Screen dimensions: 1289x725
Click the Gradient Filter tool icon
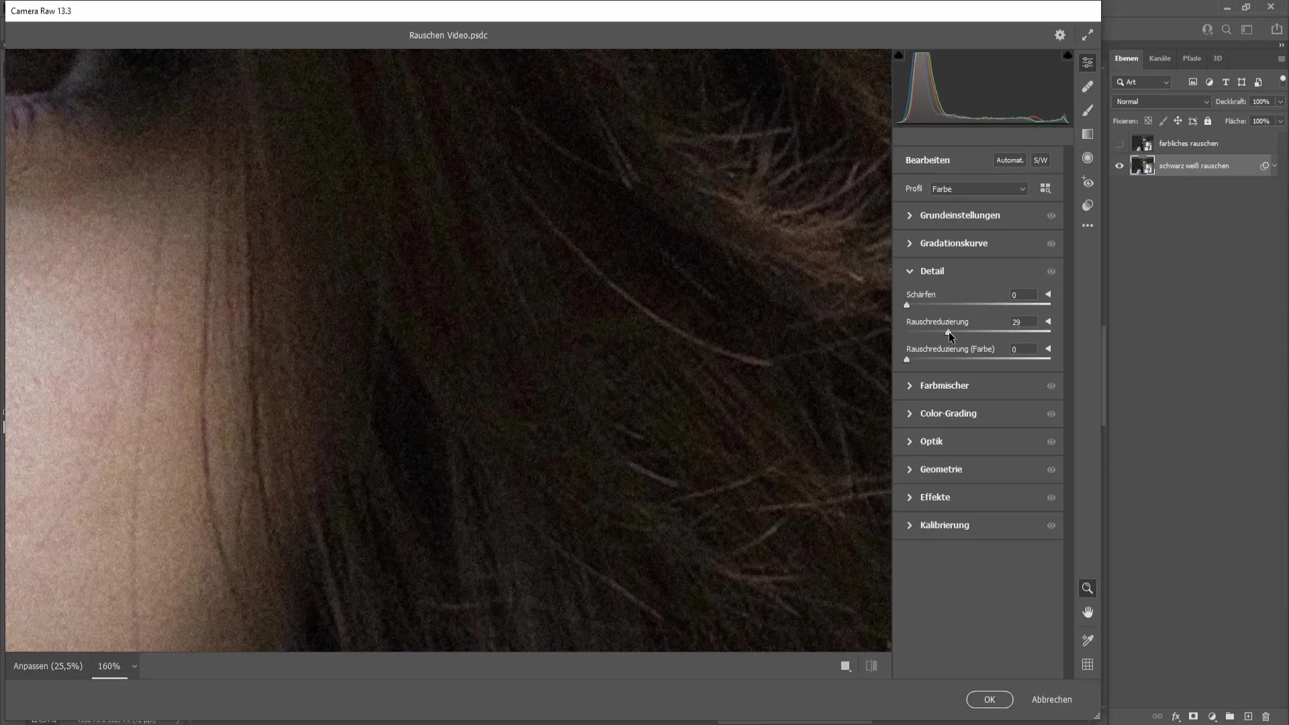1090,134
